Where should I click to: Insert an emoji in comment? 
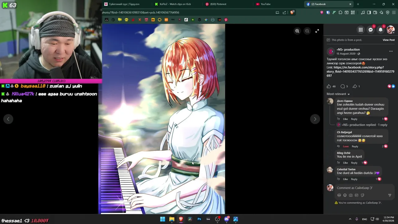coord(345,195)
